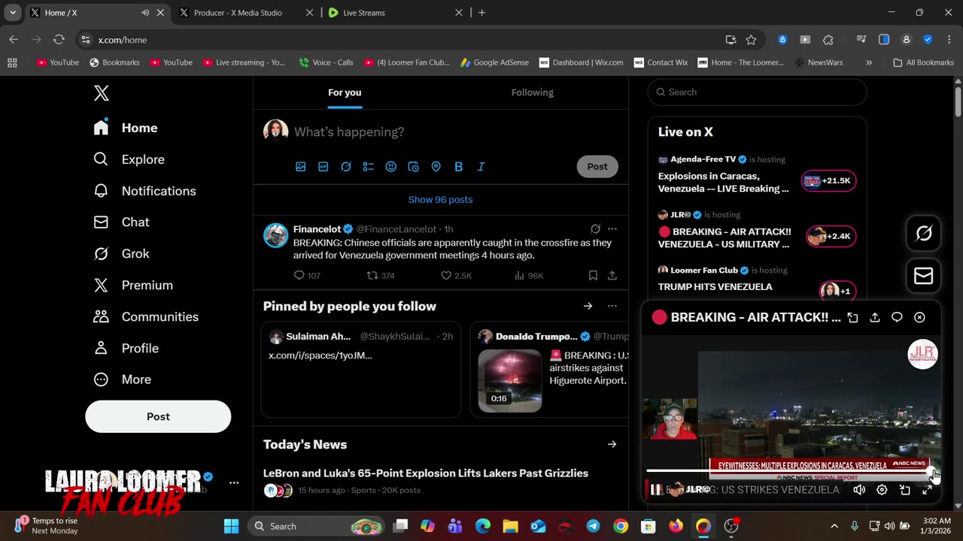
Task: Repost the Financelot post
Action: tap(381, 276)
